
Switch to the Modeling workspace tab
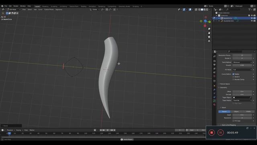[45, 6]
